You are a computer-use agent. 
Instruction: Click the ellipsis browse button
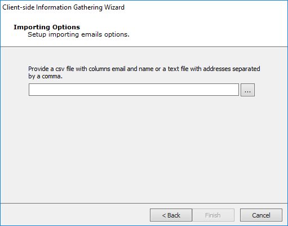coord(247,90)
